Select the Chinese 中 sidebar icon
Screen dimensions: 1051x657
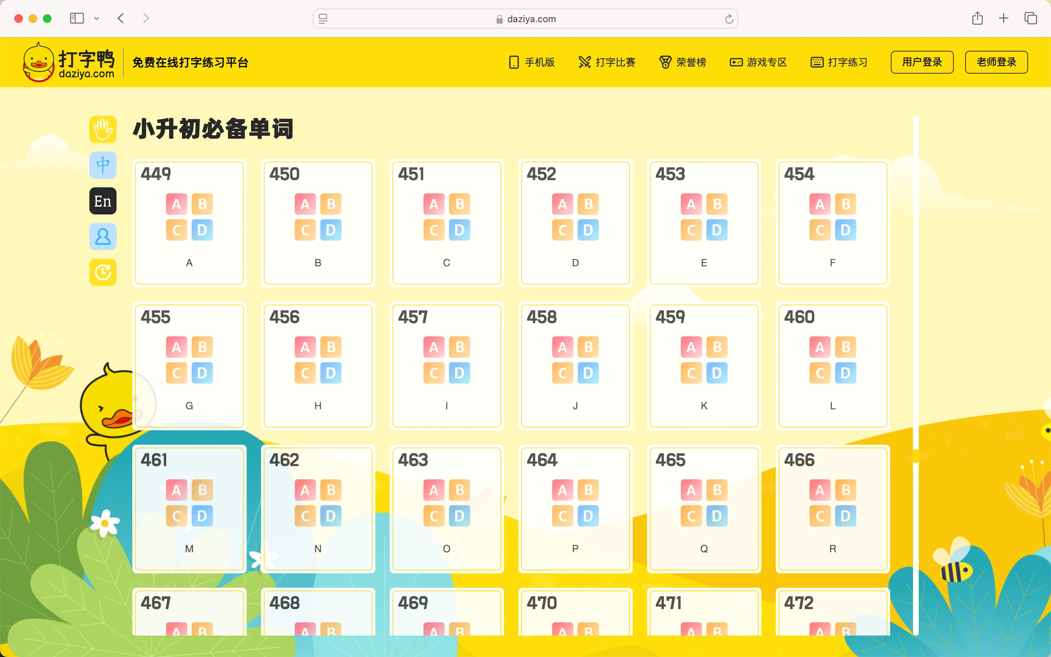103,165
